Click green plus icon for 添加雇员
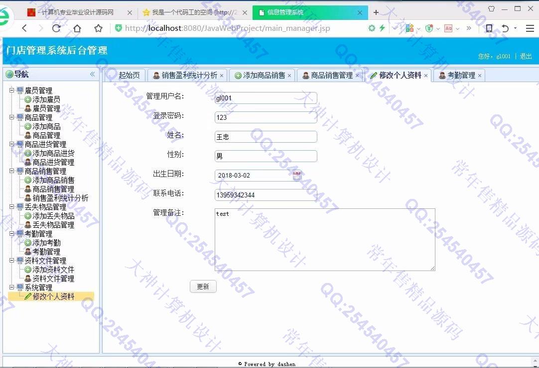539x368 pixels. pyautogui.click(x=28, y=99)
